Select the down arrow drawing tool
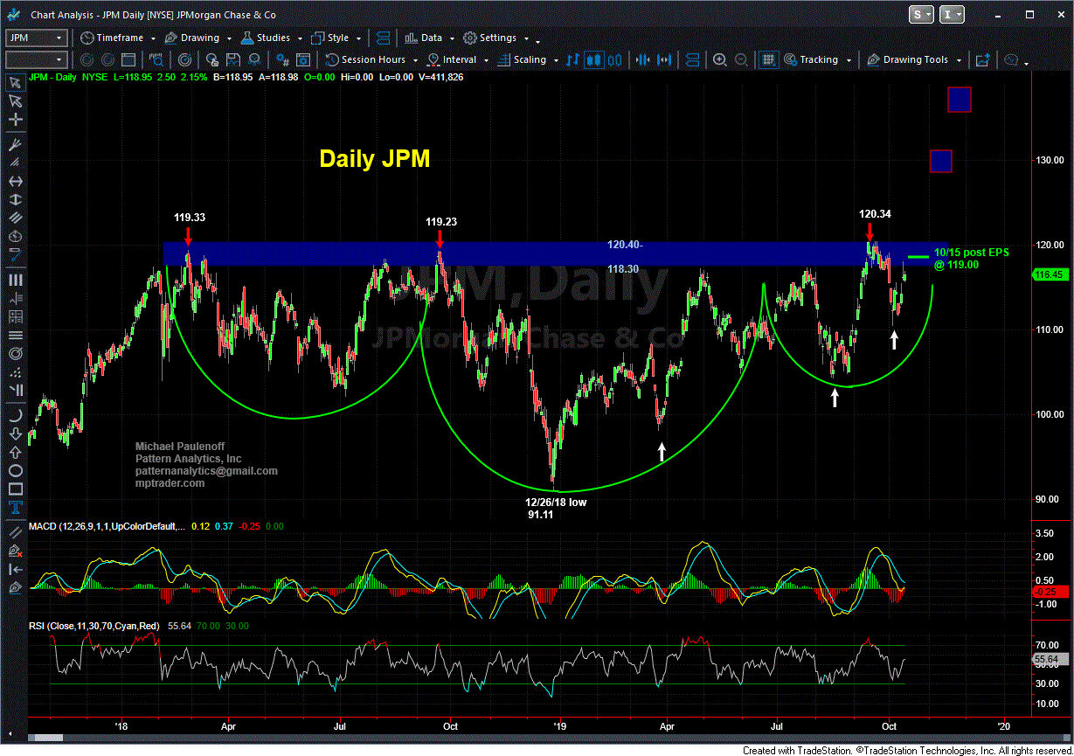1074x756 pixels. pyautogui.click(x=15, y=433)
